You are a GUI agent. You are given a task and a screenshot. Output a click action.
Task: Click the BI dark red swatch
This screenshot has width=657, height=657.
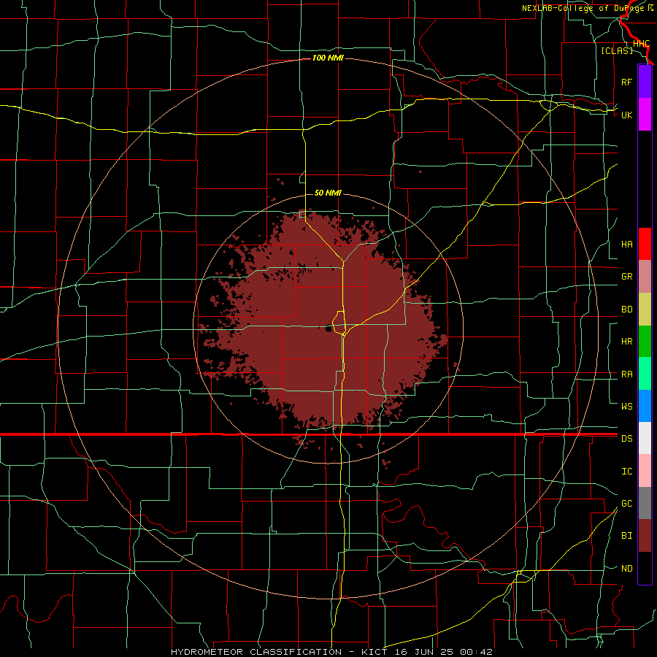pyautogui.click(x=645, y=536)
